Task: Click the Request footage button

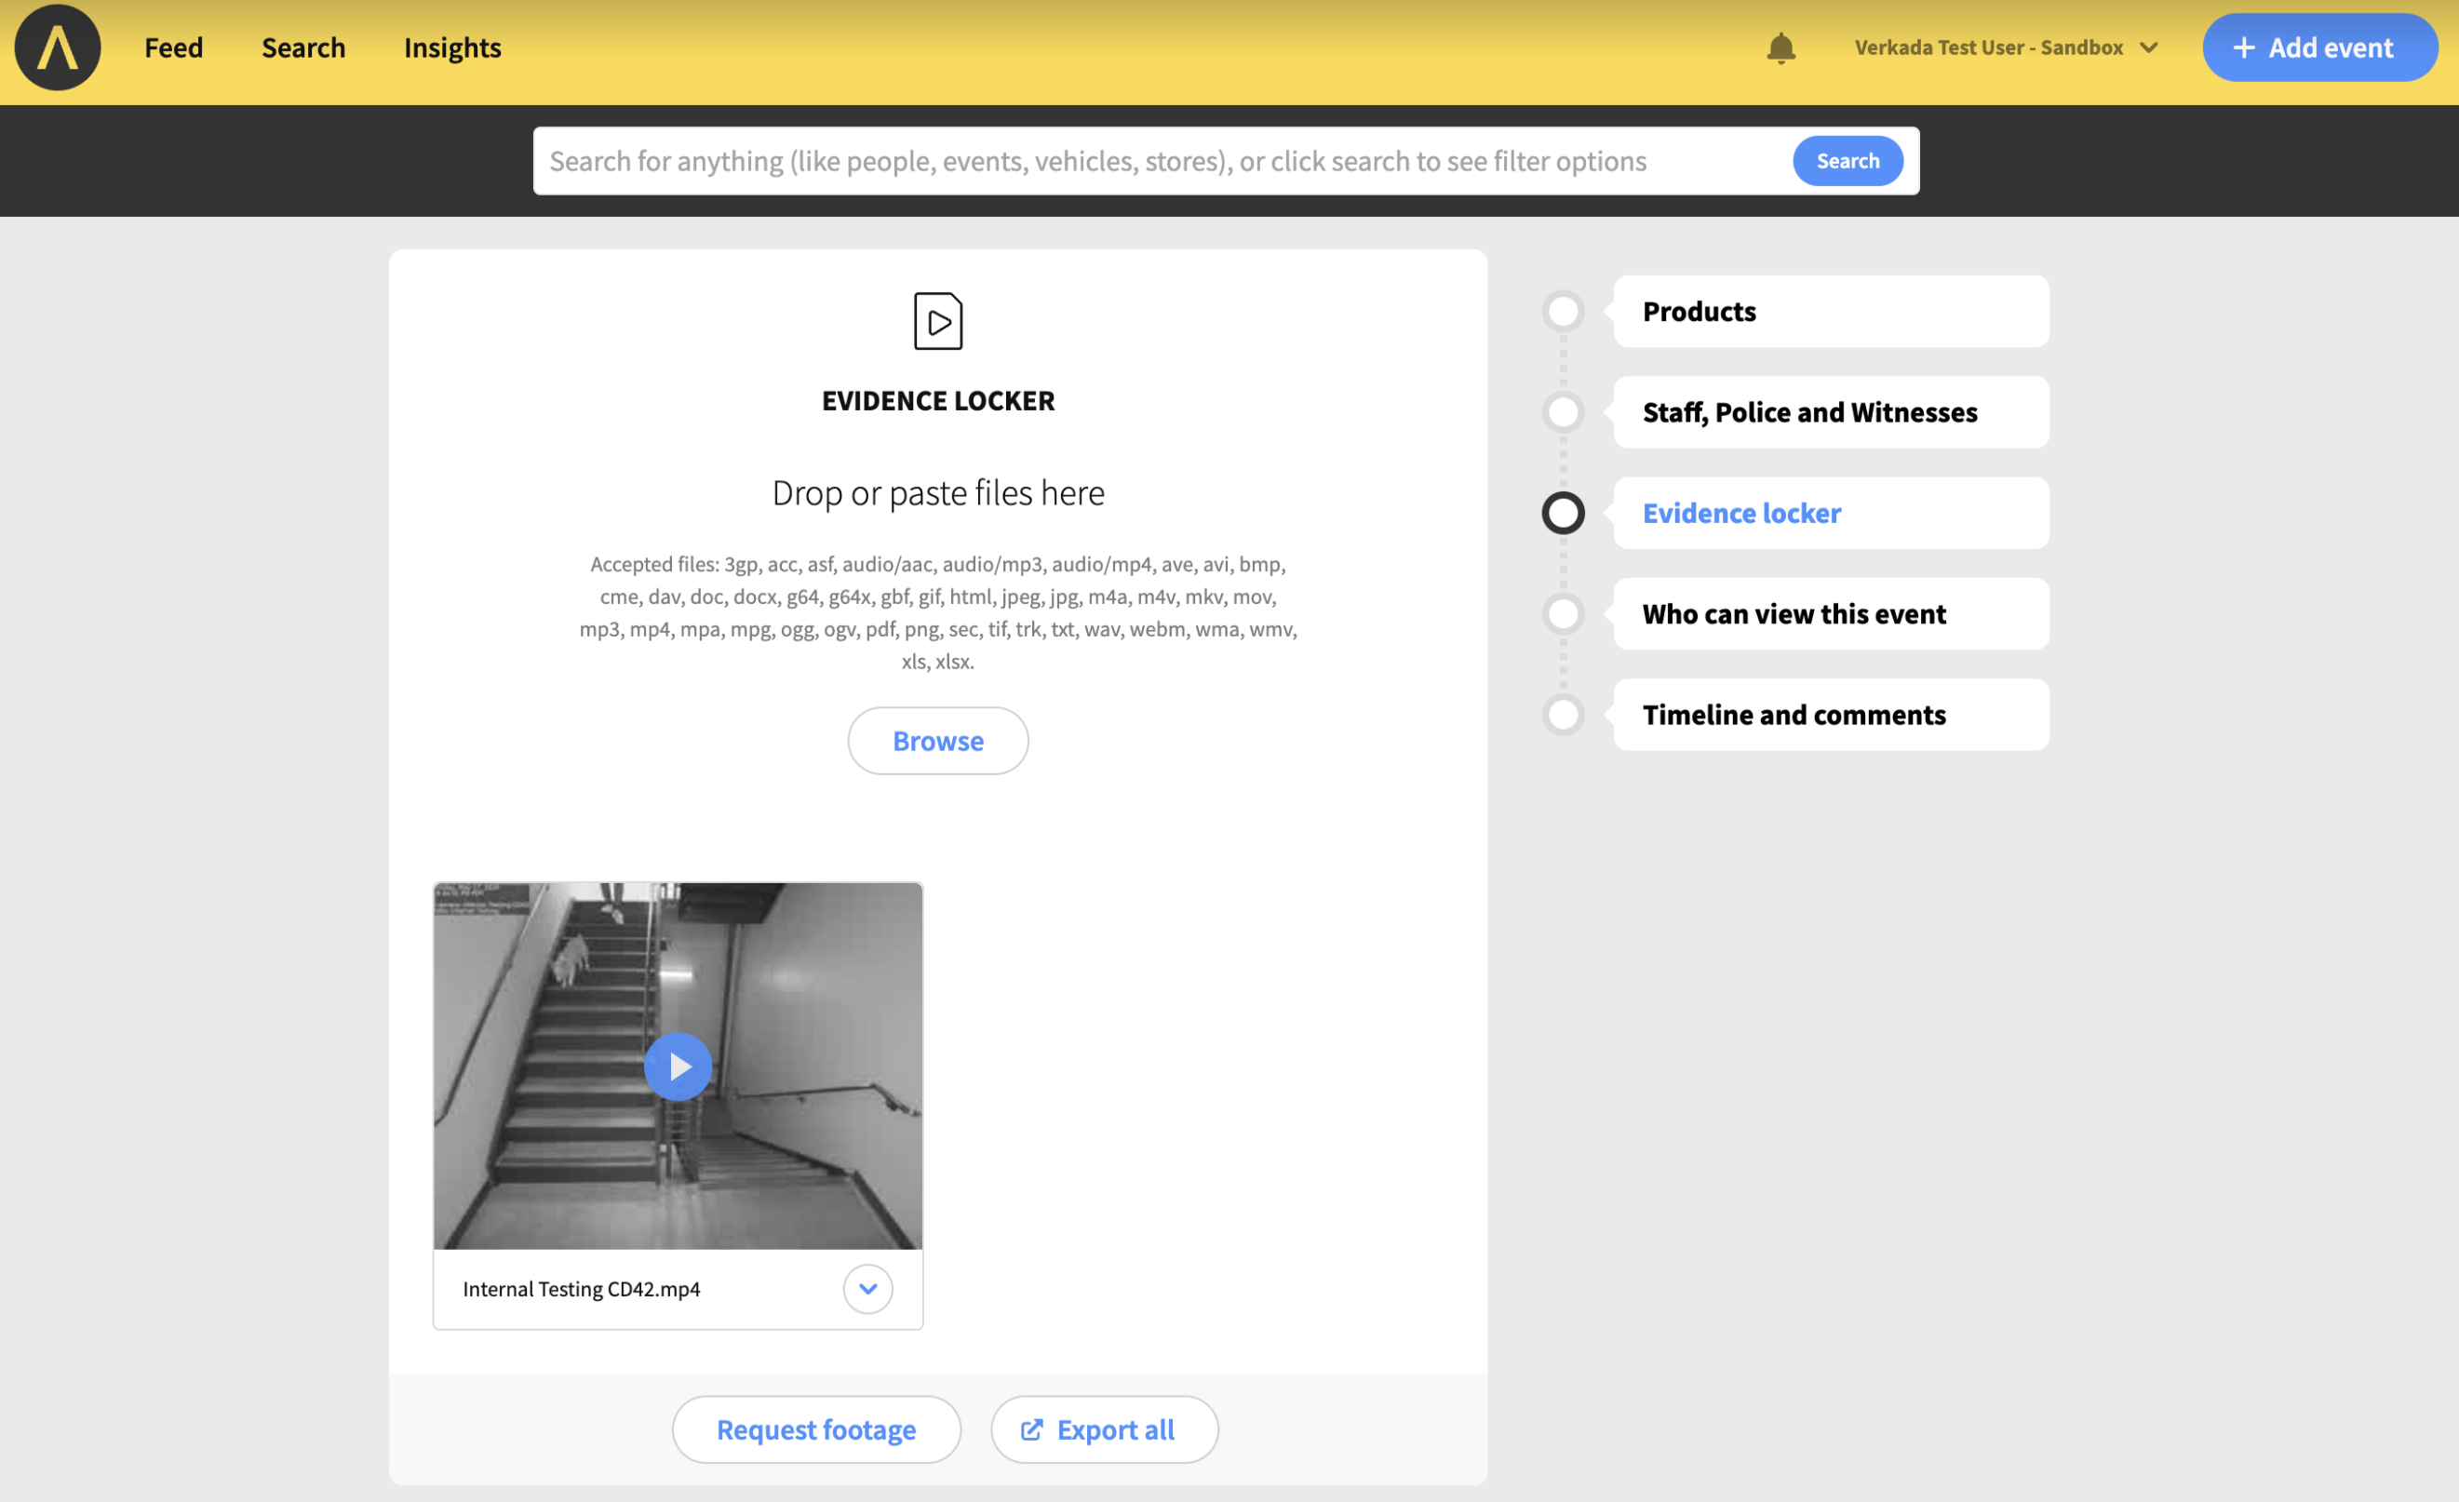Action: 815,1429
